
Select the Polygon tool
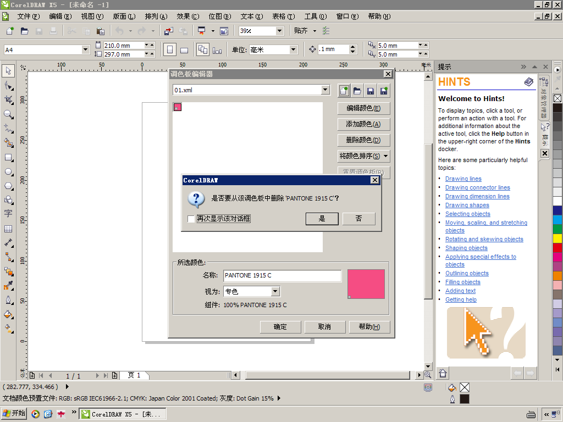click(8, 186)
